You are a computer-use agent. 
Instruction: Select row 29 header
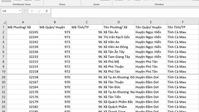3,77
